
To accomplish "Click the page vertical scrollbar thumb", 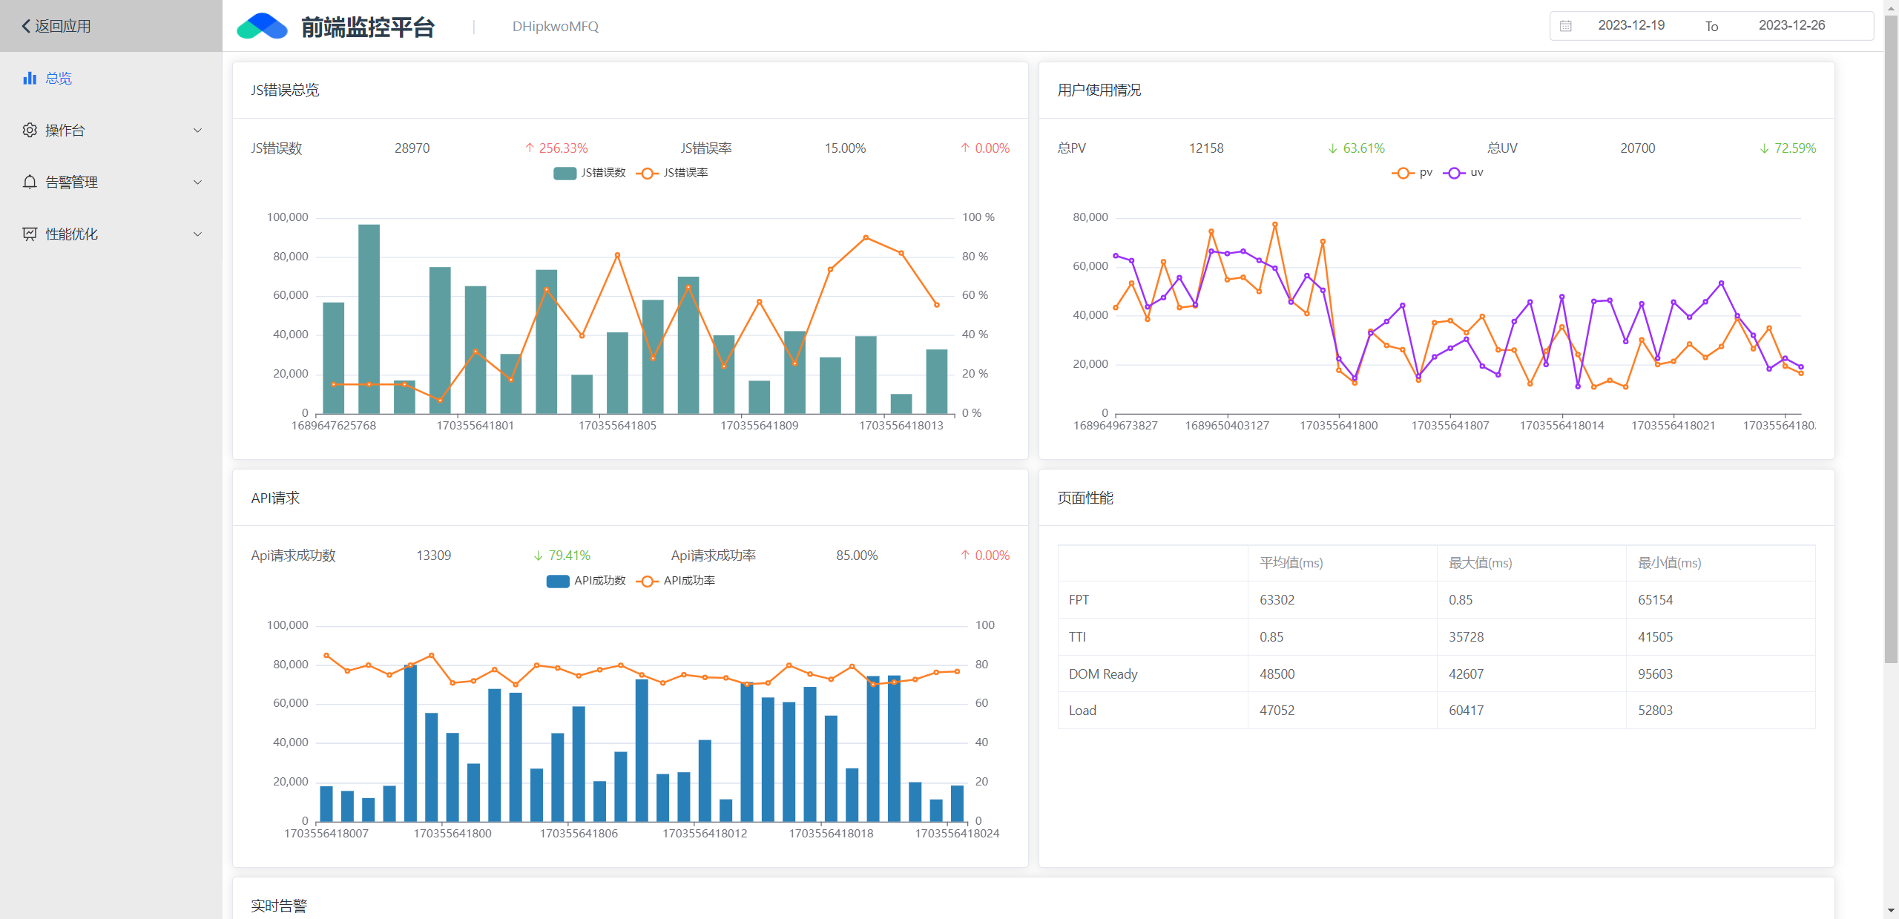I will tap(1892, 337).
